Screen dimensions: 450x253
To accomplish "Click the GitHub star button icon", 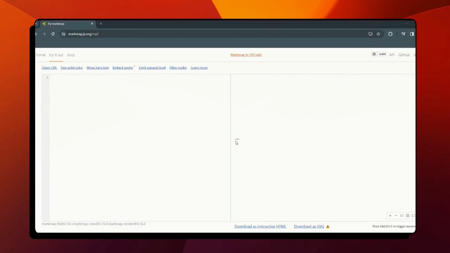I will (374, 54).
